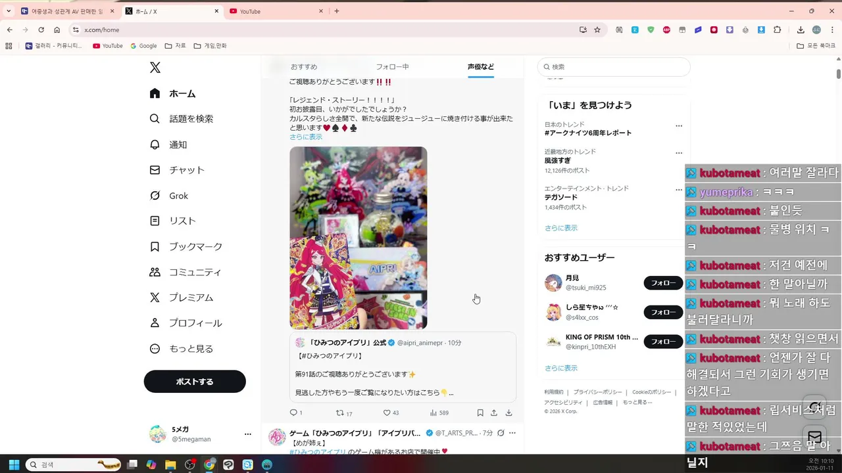Open YouTube bookmark in bookmarks bar
The width and height of the screenshot is (842, 473).
pyautogui.click(x=108, y=46)
